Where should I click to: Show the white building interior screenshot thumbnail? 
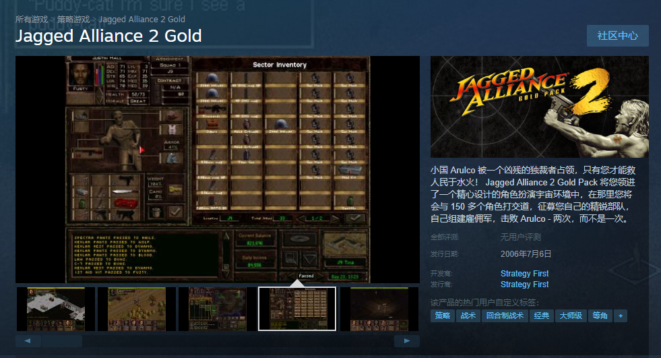56,309
